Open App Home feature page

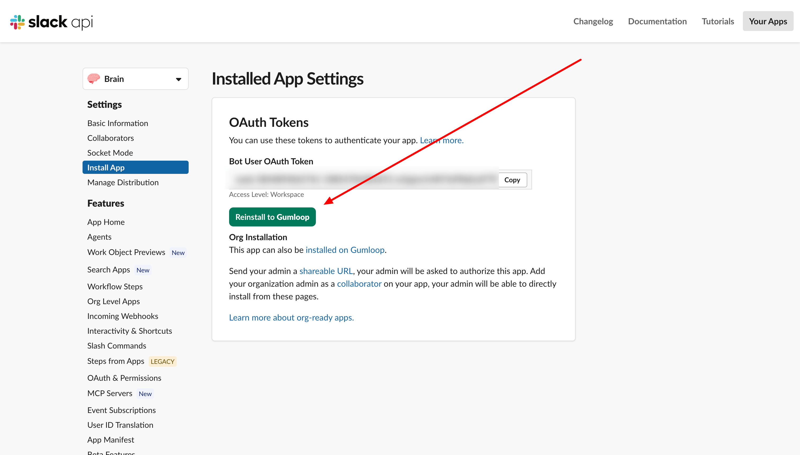[106, 222]
